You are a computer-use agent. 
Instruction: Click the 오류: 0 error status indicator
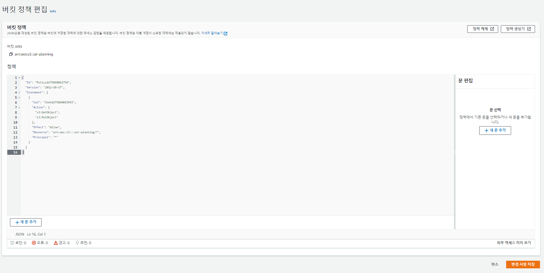[x=40, y=243]
